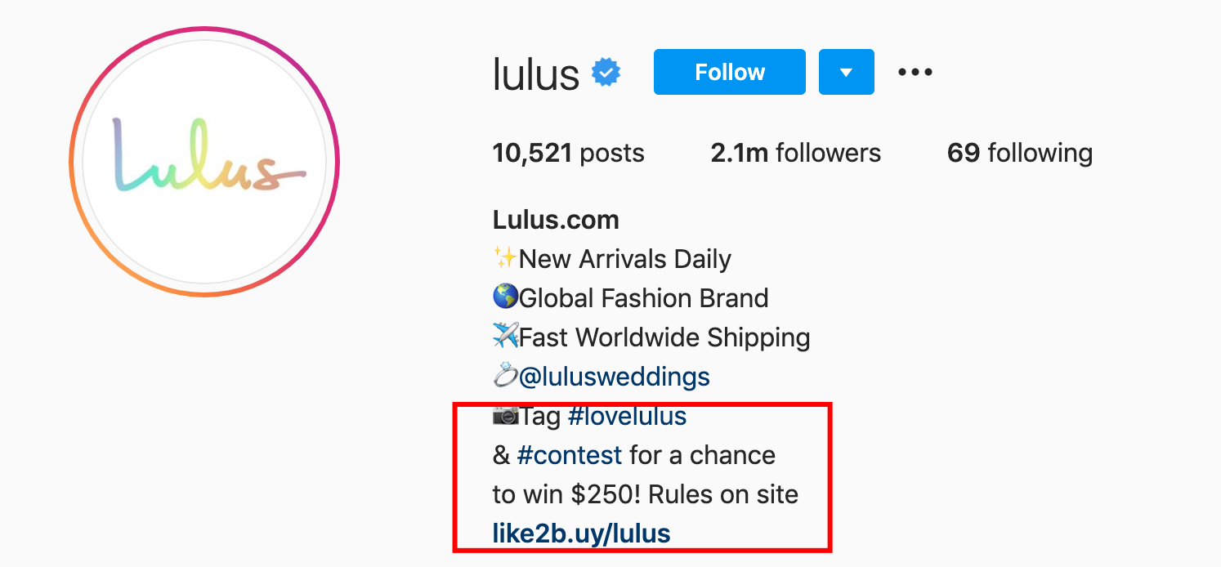Click the sparkles emoji before New Arrivals

pos(505,259)
